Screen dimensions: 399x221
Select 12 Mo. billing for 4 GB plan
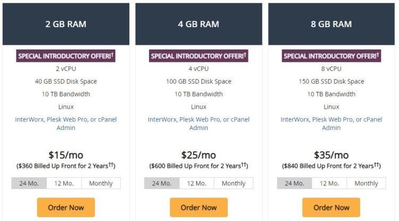pyautogui.click(x=197, y=183)
